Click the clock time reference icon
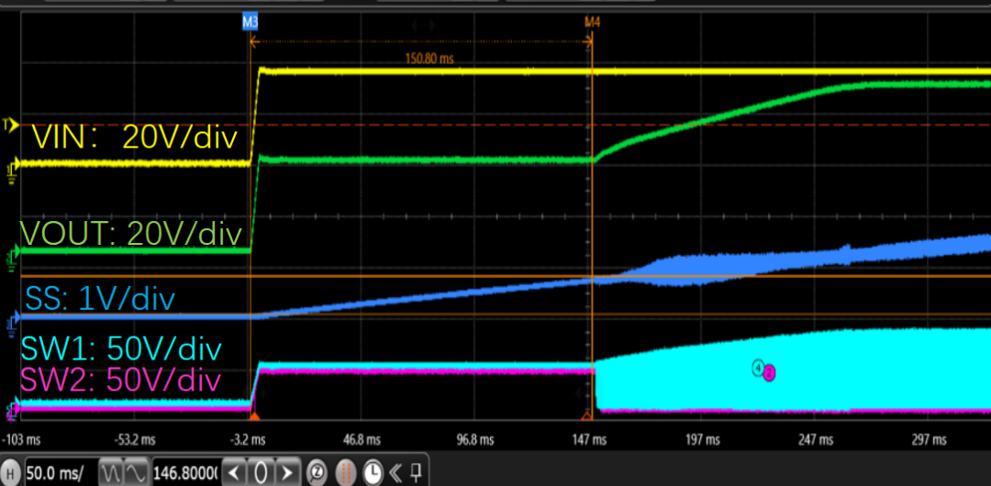 [373, 473]
